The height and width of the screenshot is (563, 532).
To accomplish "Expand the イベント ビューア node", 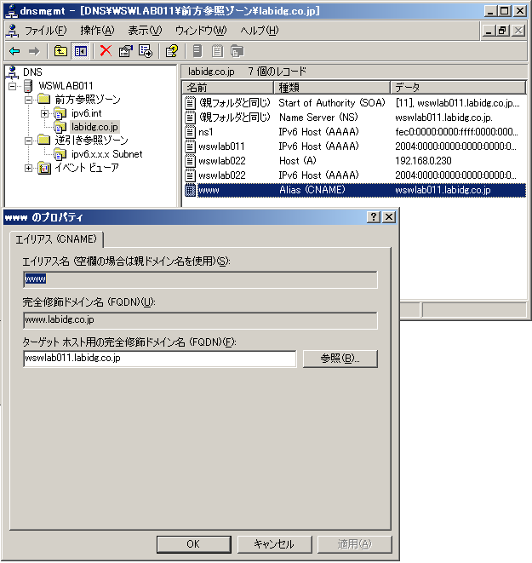I will click(x=29, y=168).
